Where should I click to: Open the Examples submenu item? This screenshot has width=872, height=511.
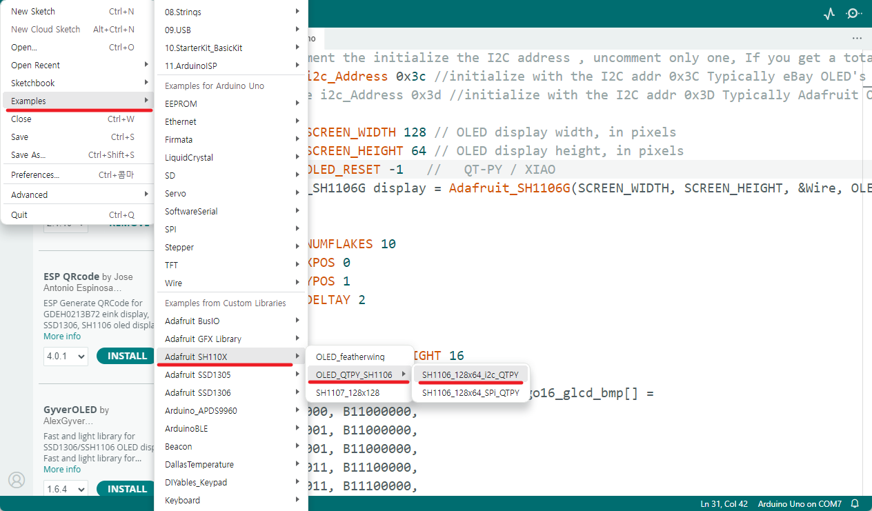77,101
